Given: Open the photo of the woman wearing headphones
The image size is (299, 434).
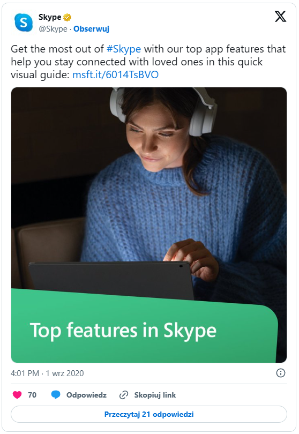Looking at the screenshot, I should tap(149, 188).
